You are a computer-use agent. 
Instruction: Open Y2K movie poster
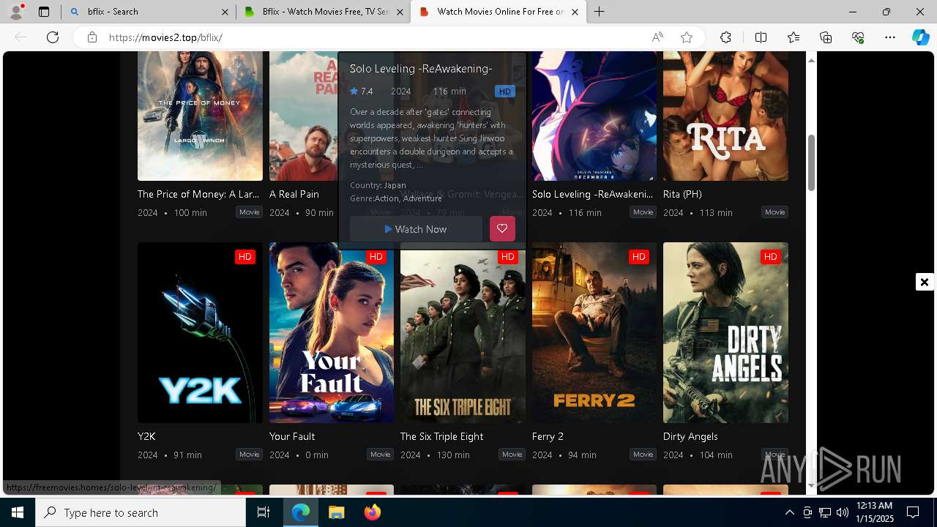200,332
